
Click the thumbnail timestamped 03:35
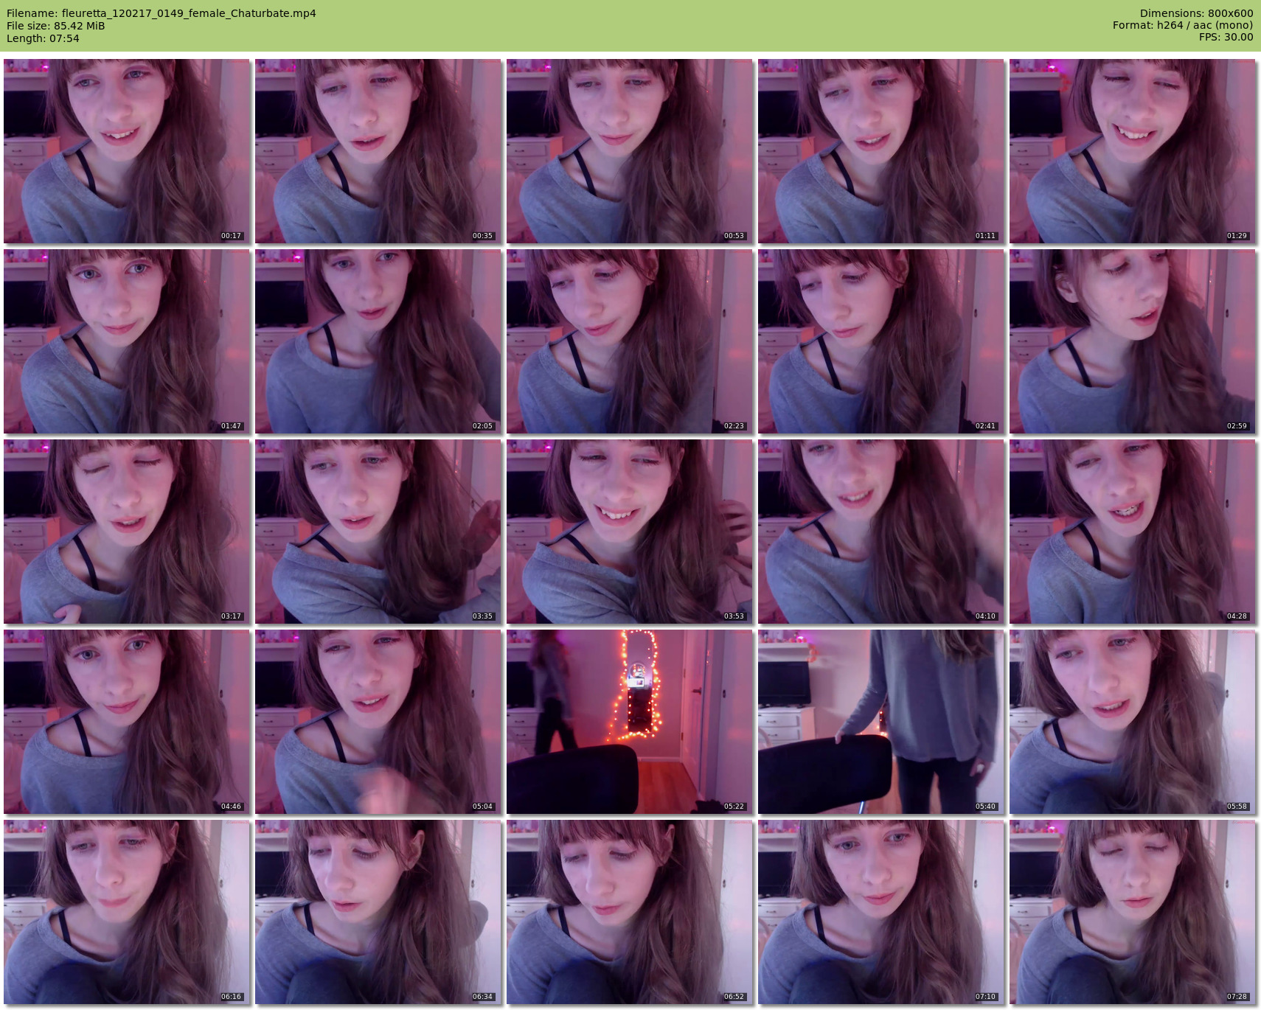[378, 532]
